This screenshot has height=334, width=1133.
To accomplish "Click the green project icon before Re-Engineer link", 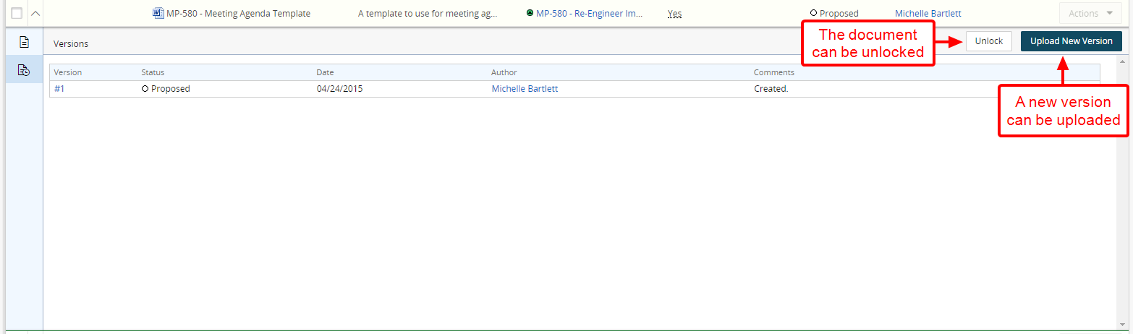I will [x=530, y=13].
